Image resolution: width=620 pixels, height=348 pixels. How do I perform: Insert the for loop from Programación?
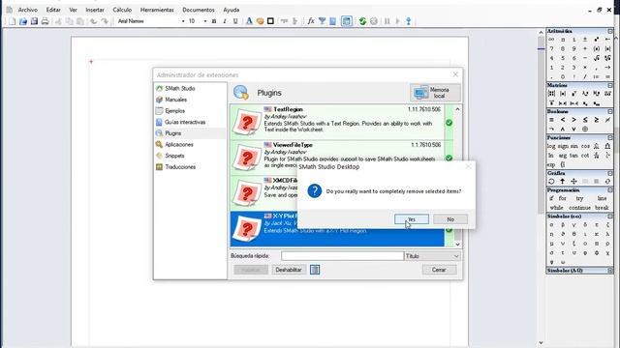point(562,198)
